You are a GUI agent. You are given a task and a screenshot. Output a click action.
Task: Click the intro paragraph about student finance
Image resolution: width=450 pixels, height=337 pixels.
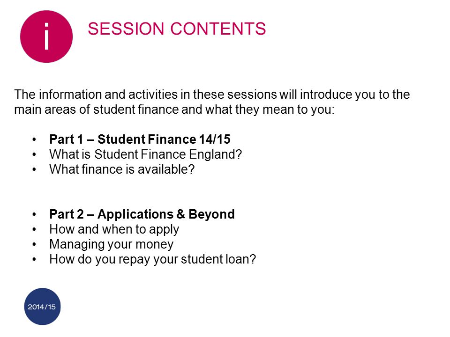[212, 102]
